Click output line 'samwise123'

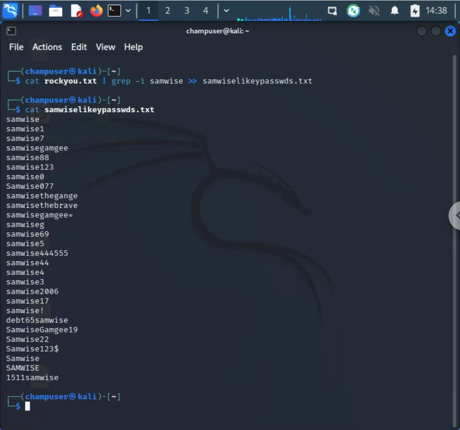[30, 167]
